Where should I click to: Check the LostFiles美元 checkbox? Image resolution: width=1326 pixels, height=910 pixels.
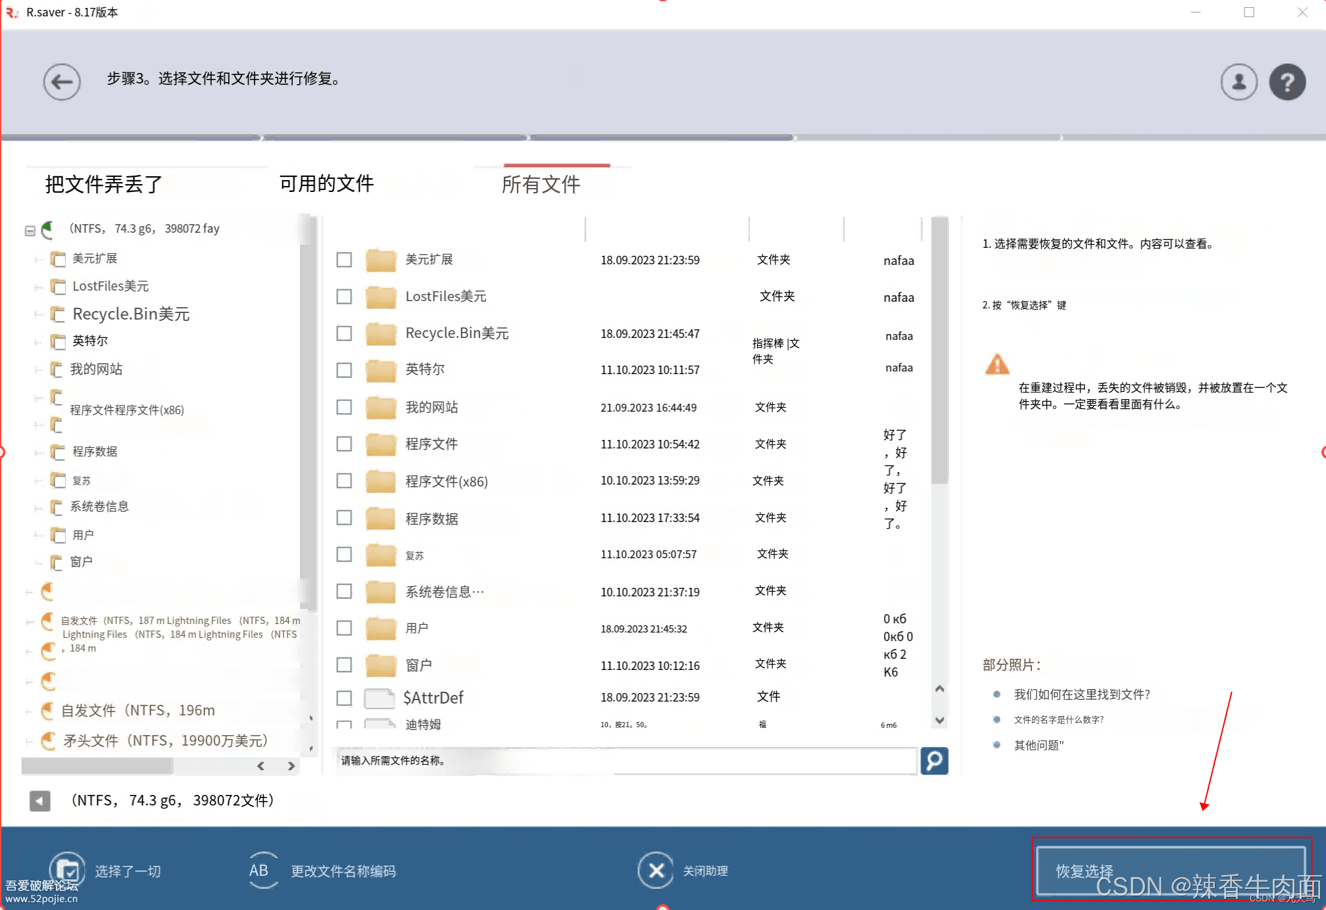click(344, 297)
